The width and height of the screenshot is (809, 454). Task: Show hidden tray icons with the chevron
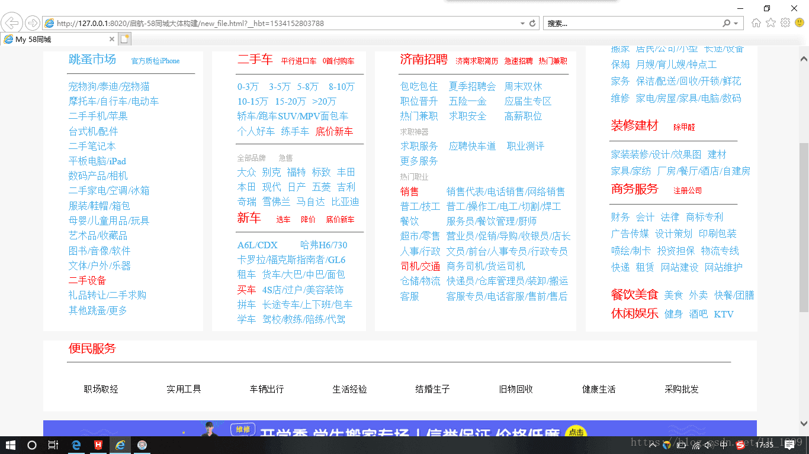coord(652,445)
